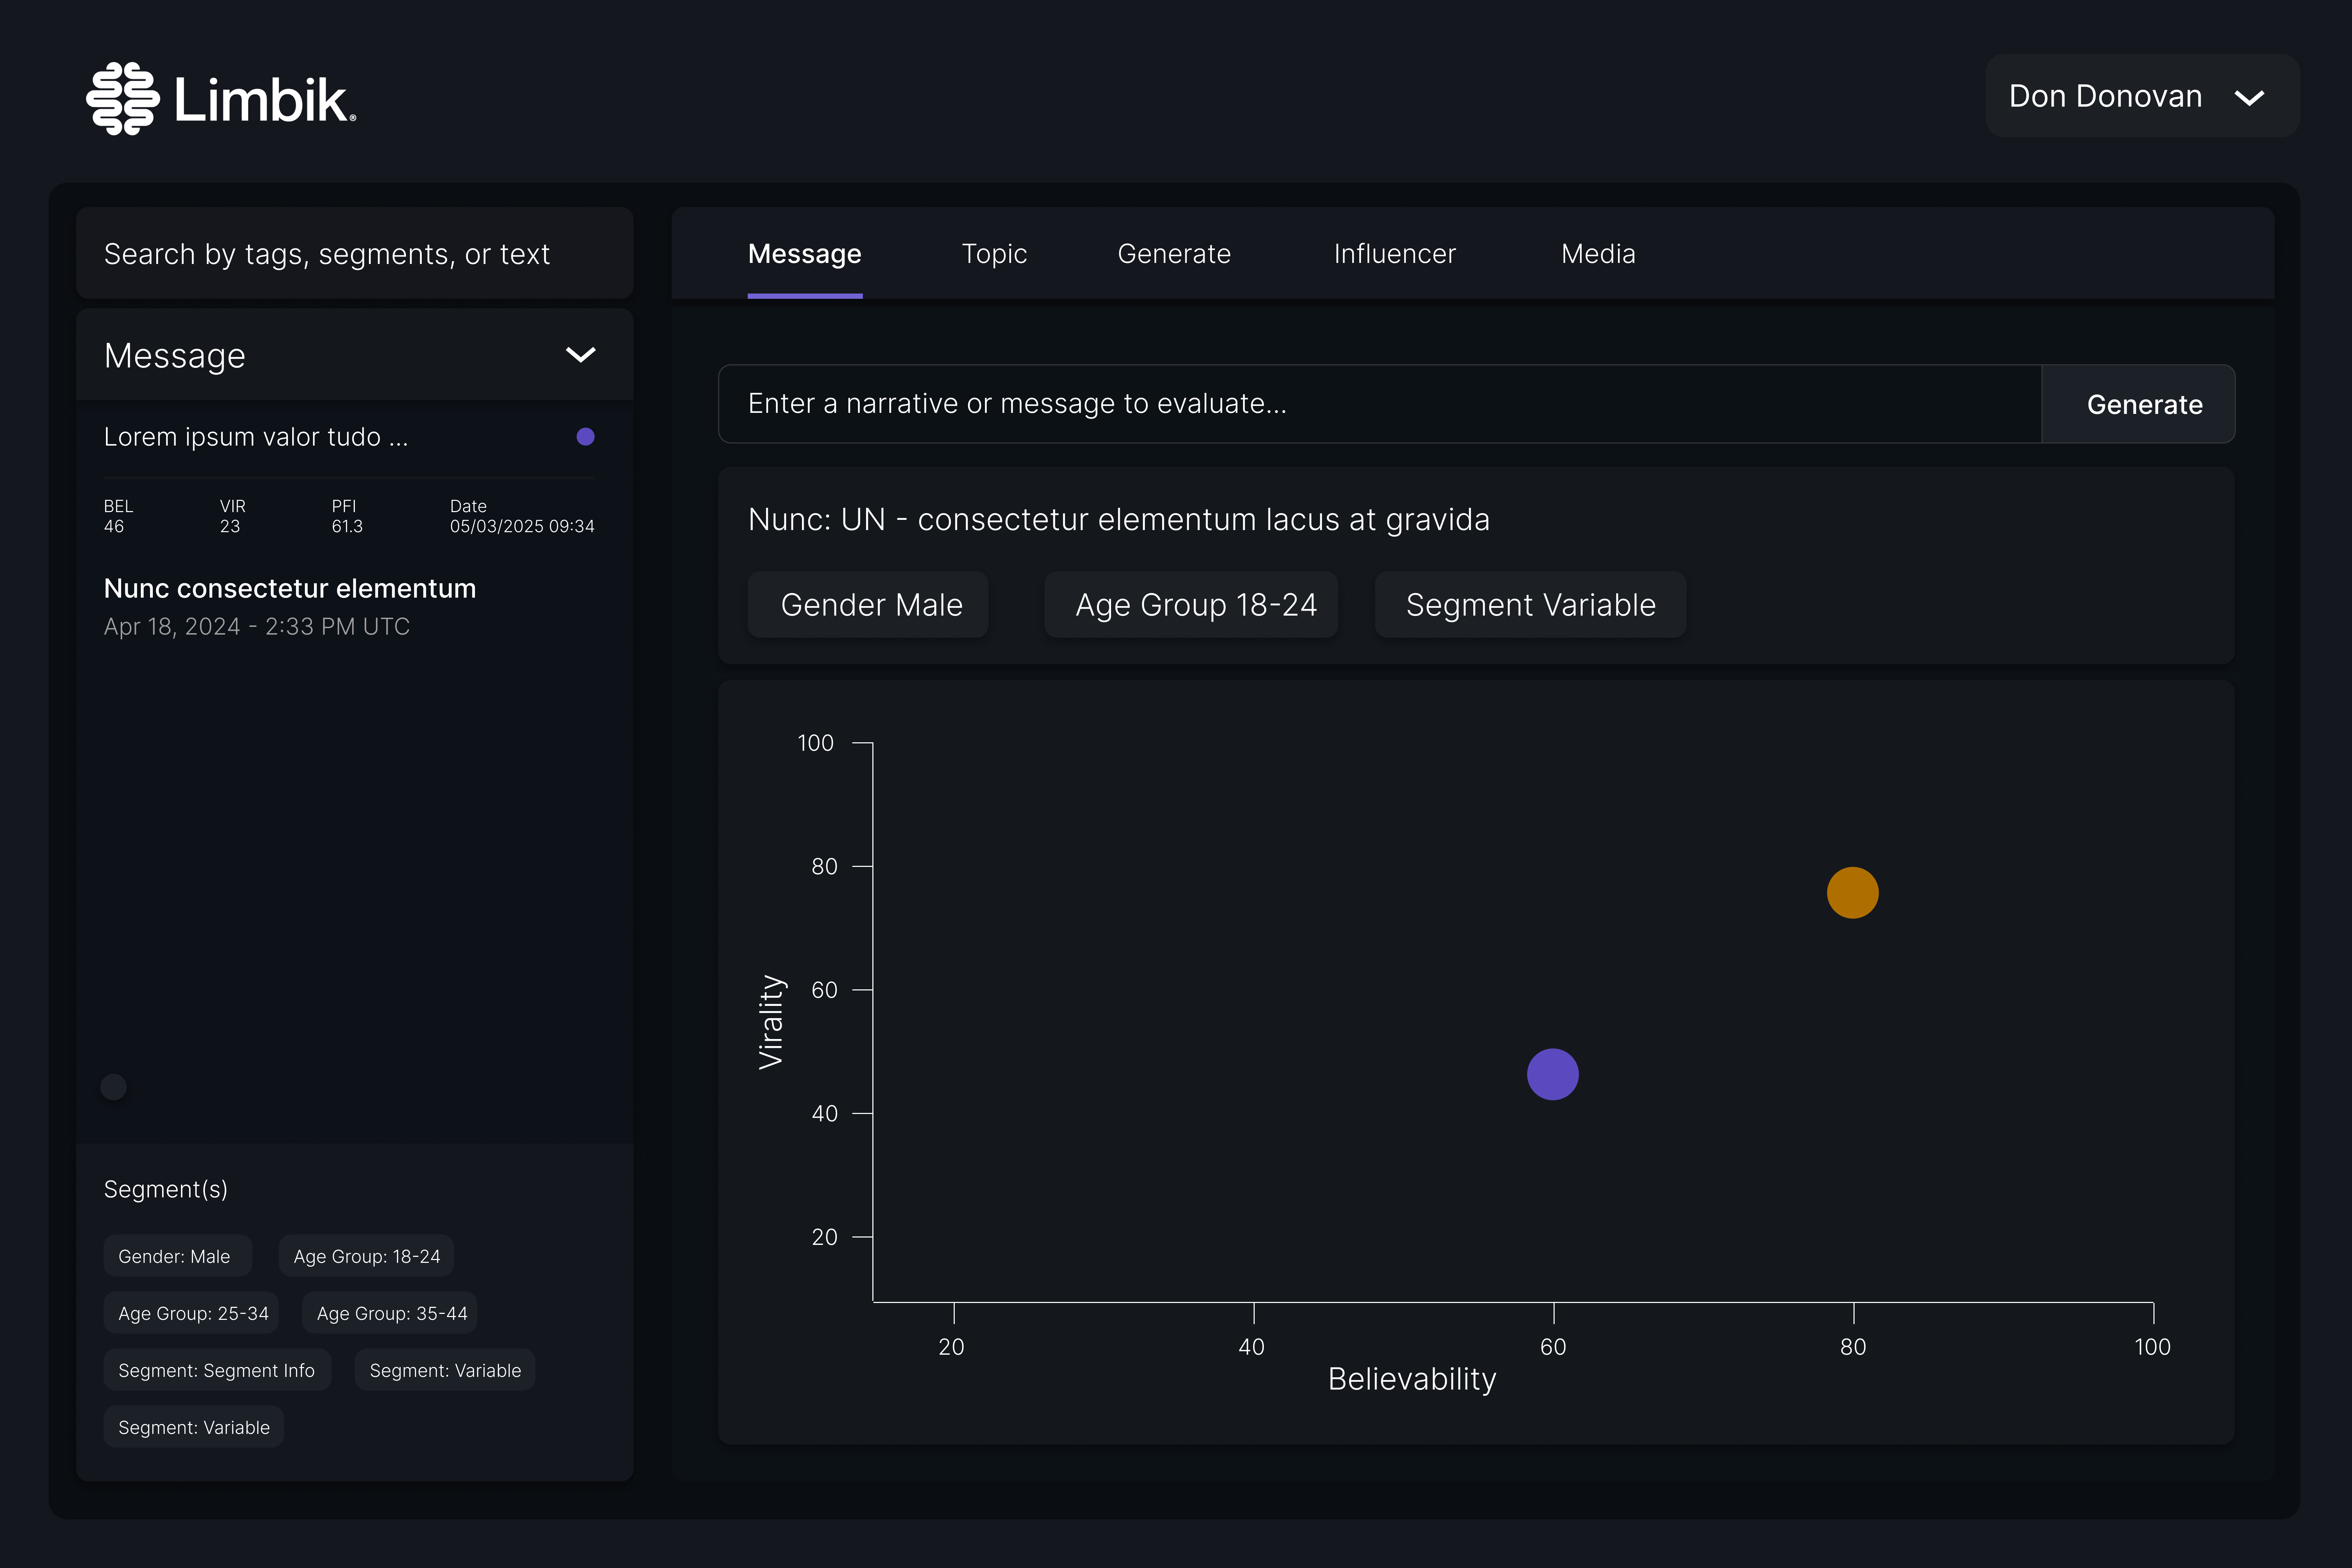Screen dimensions: 2352x1568
Task: Click the purple data point on chart
Action: 1552,1074
